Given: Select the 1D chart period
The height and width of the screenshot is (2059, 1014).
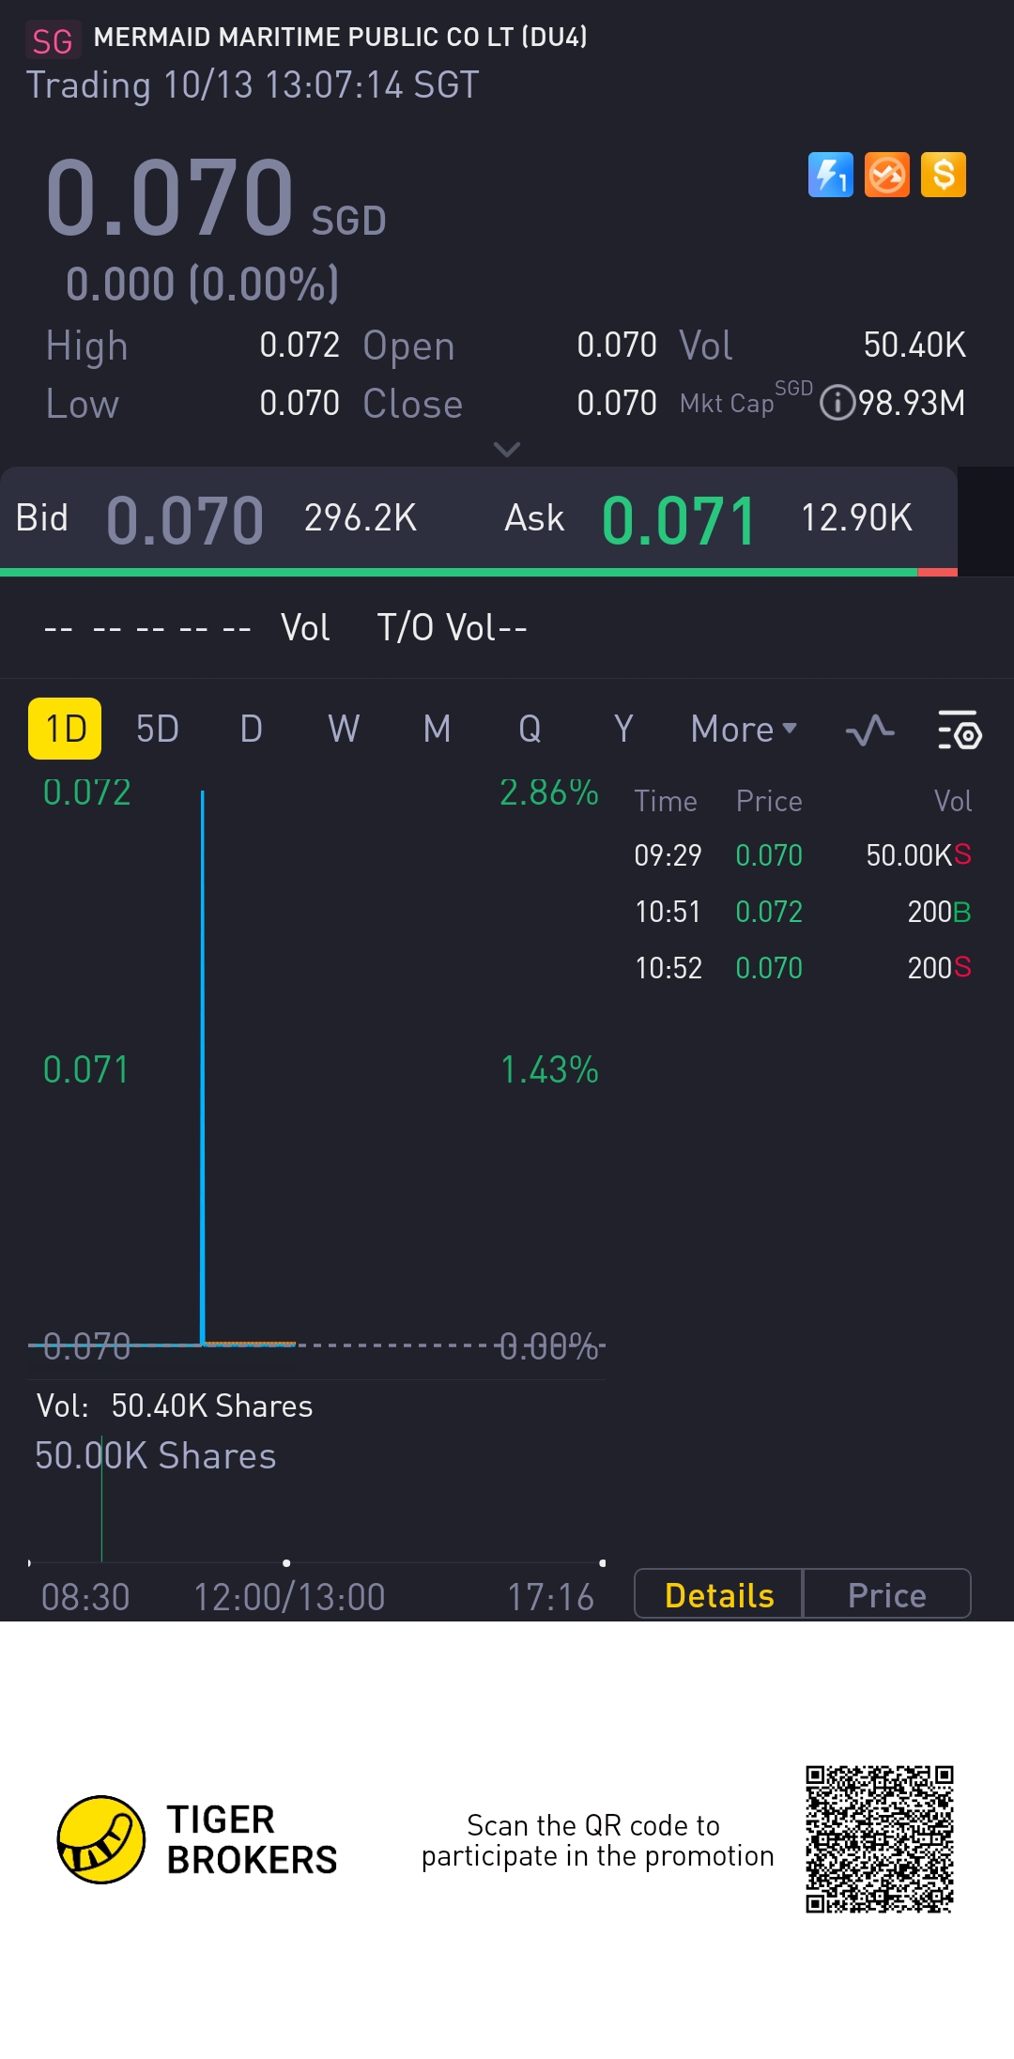Looking at the screenshot, I should (65, 729).
